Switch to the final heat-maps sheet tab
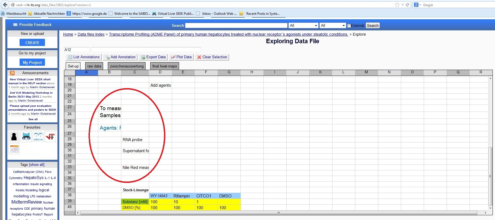Viewport: 495px width, 220px height. coord(165,66)
